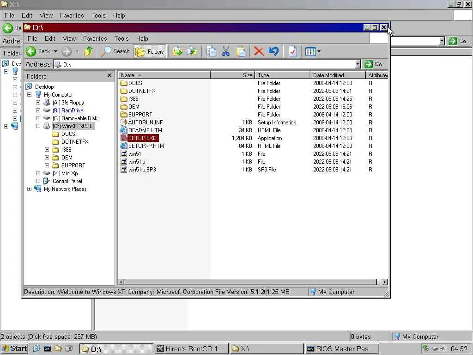Open the Help menu in the D:\ window
This screenshot has width=473, height=355.
(142, 38)
